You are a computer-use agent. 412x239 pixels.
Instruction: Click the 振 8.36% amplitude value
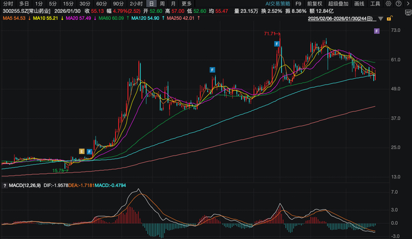[x=295, y=11]
